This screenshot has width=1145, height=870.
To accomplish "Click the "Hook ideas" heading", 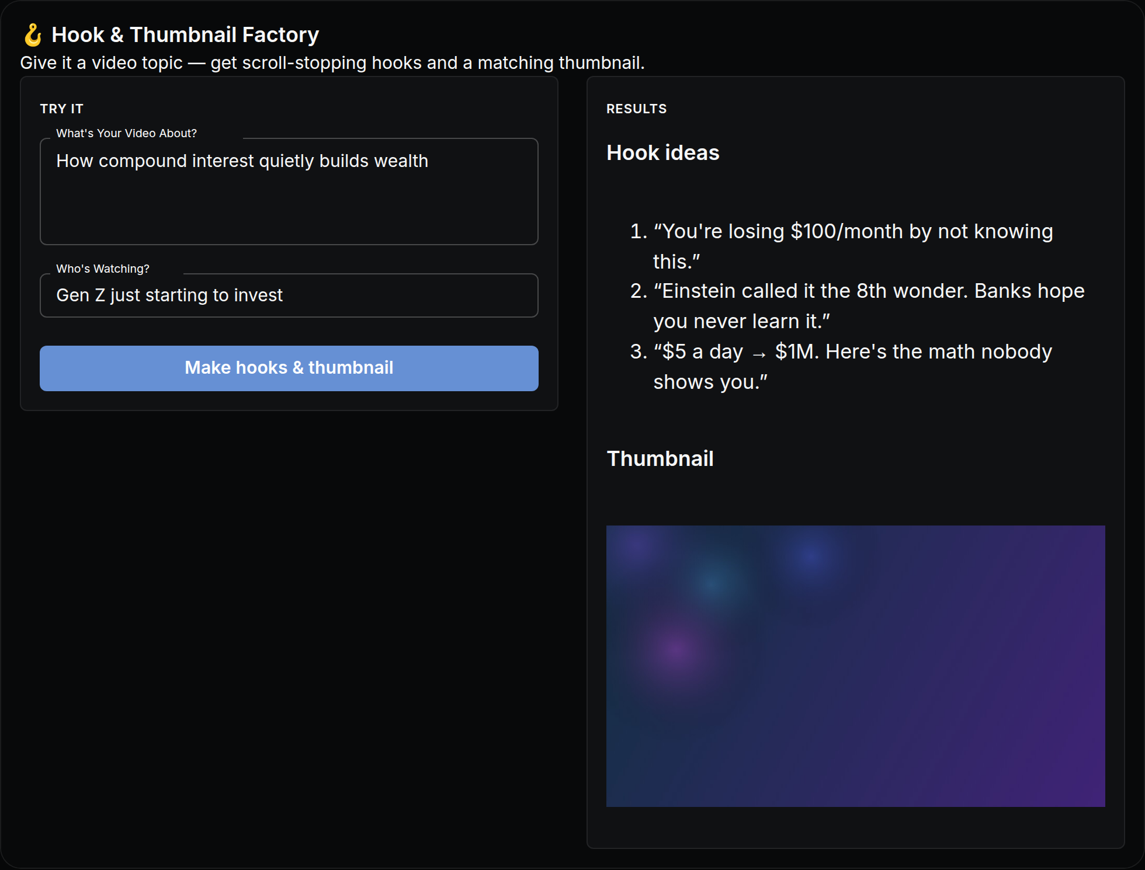I will 663,152.
